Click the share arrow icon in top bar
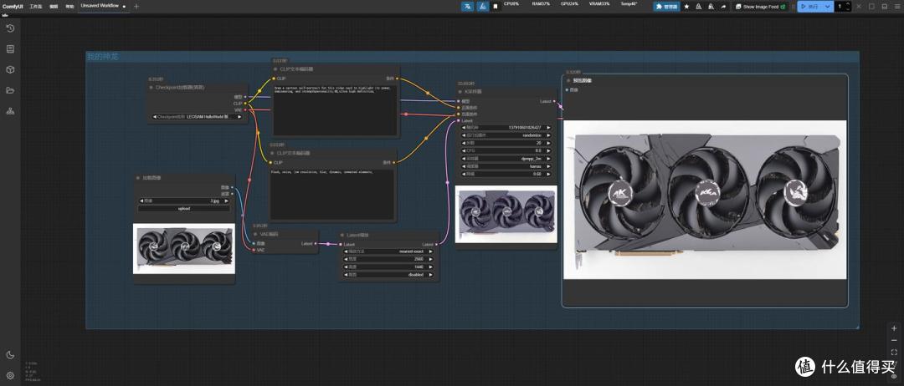The height and width of the screenshot is (386, 904). tap(724, 7)
